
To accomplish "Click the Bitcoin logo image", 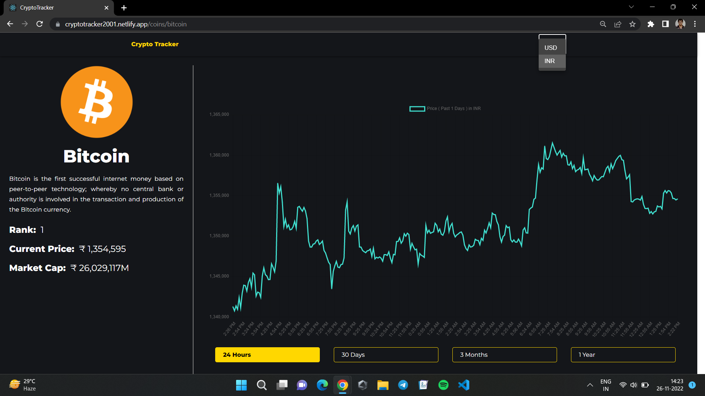I will pyautogui.click(x=96, y=102).
